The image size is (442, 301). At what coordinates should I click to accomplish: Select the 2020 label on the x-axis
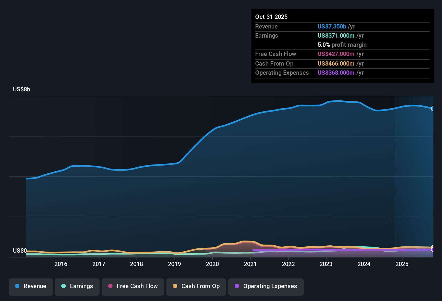pos(213,264)
